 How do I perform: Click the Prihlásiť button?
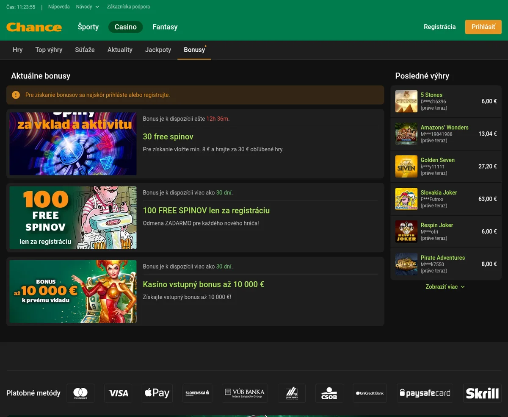tap(483, 27)
